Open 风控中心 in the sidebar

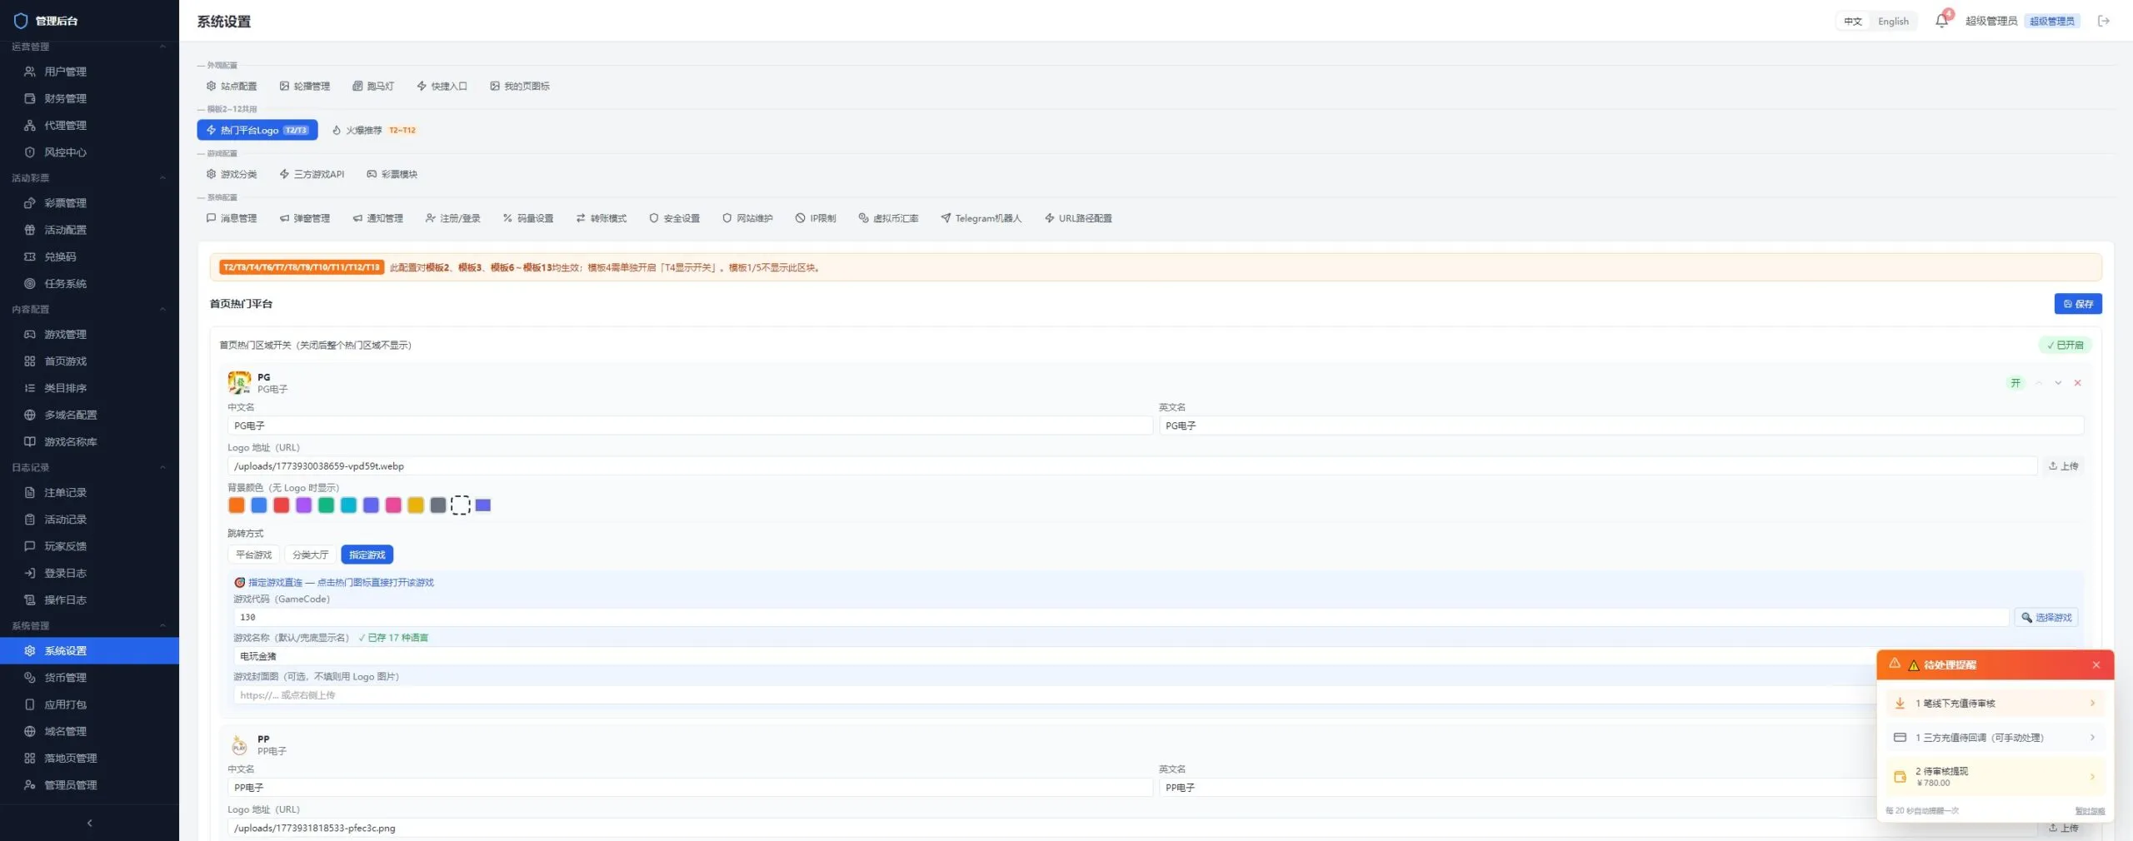(89, 152)
